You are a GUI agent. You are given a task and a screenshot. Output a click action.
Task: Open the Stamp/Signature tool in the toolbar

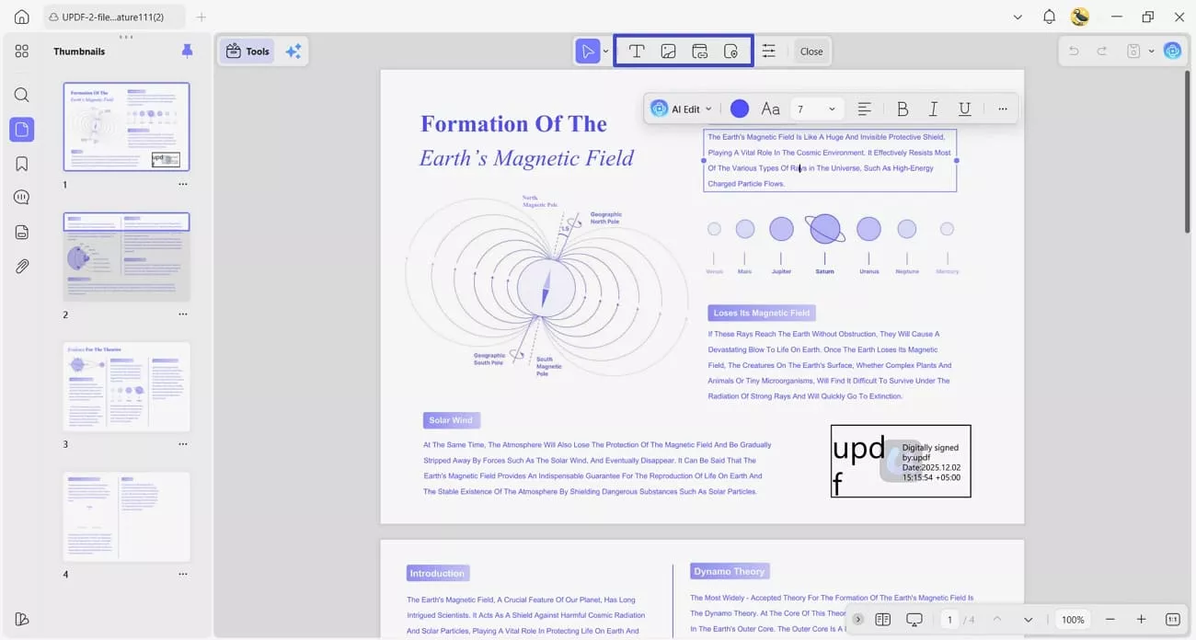[730, 51]
